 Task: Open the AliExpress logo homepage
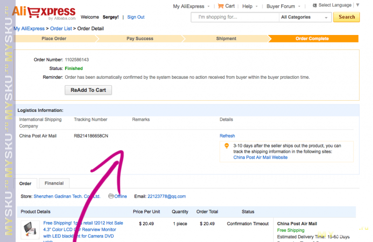pos(44,13)
